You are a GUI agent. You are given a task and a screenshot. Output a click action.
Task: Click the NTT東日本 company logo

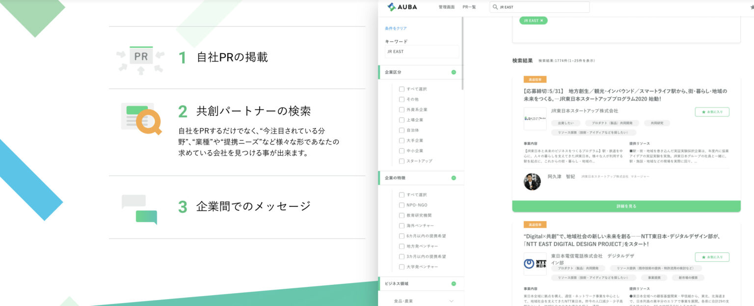click(535, 263)
